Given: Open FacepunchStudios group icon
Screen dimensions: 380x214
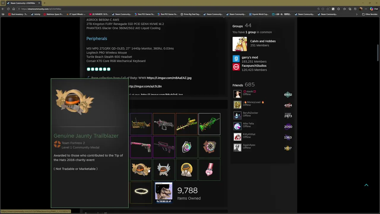Looking at the screenshot, I should (236, 67).
